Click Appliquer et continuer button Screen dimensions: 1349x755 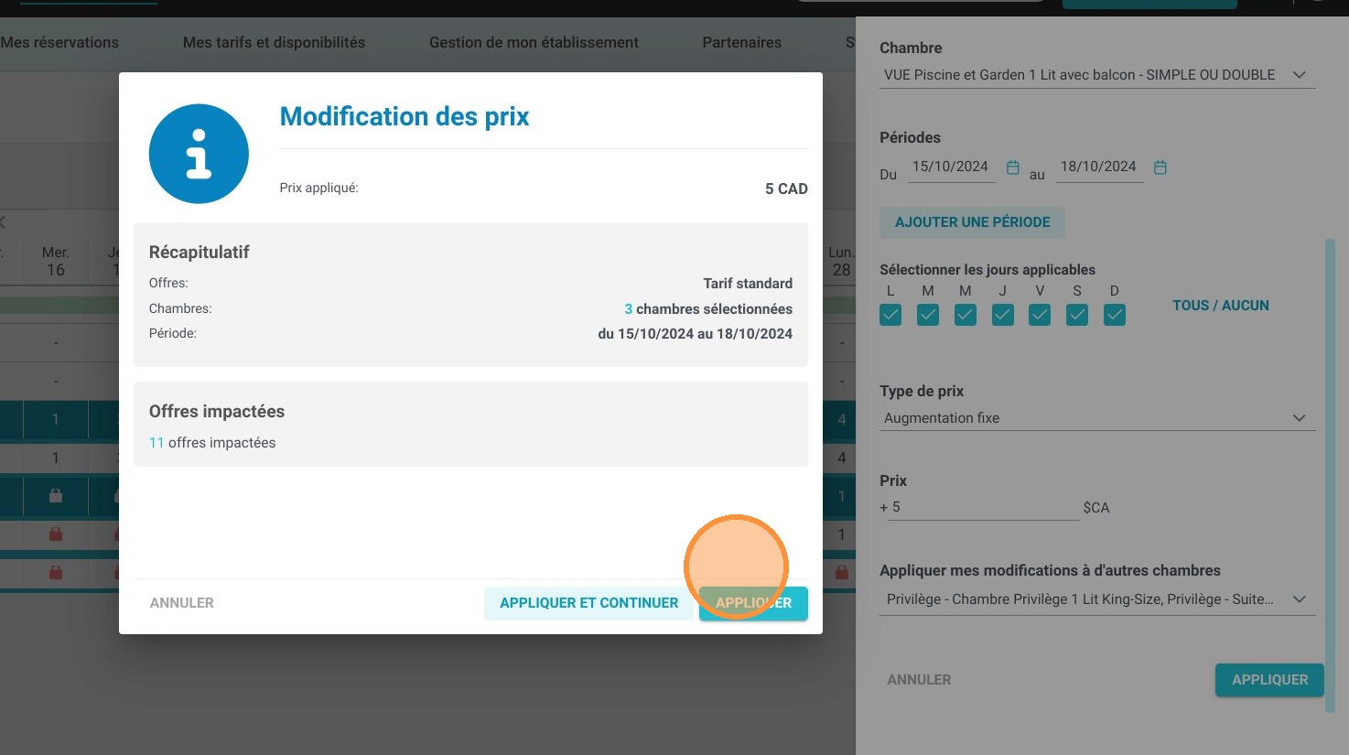[589, 603]
